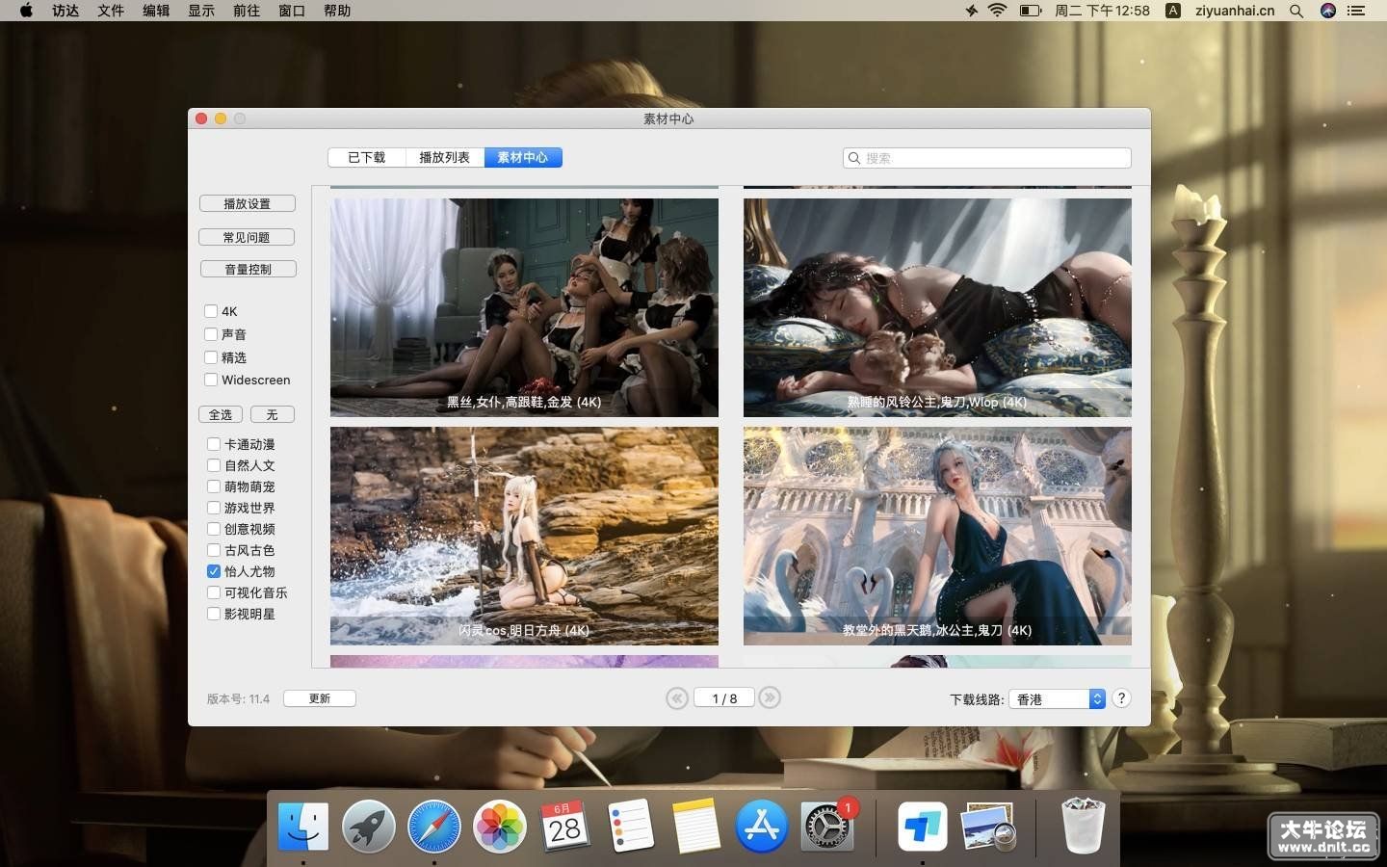Go to next page arrow
Screen dimensions: 1387x867
coord(770,698)
